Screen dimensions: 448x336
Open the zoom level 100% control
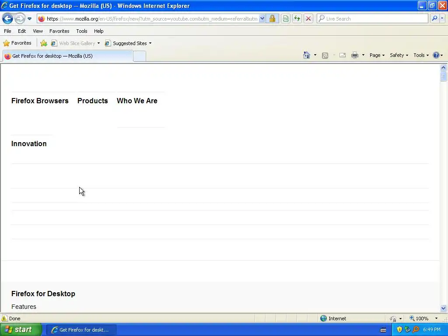[x=419, y=318]
